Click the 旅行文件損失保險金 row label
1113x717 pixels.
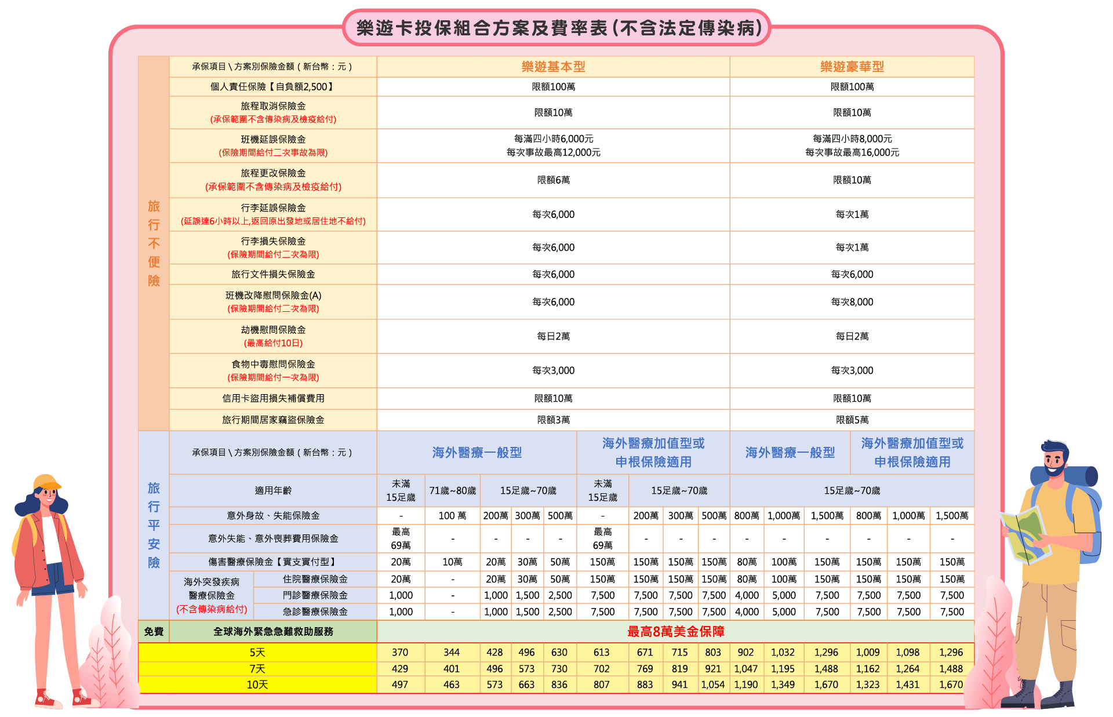click(273, 274)
